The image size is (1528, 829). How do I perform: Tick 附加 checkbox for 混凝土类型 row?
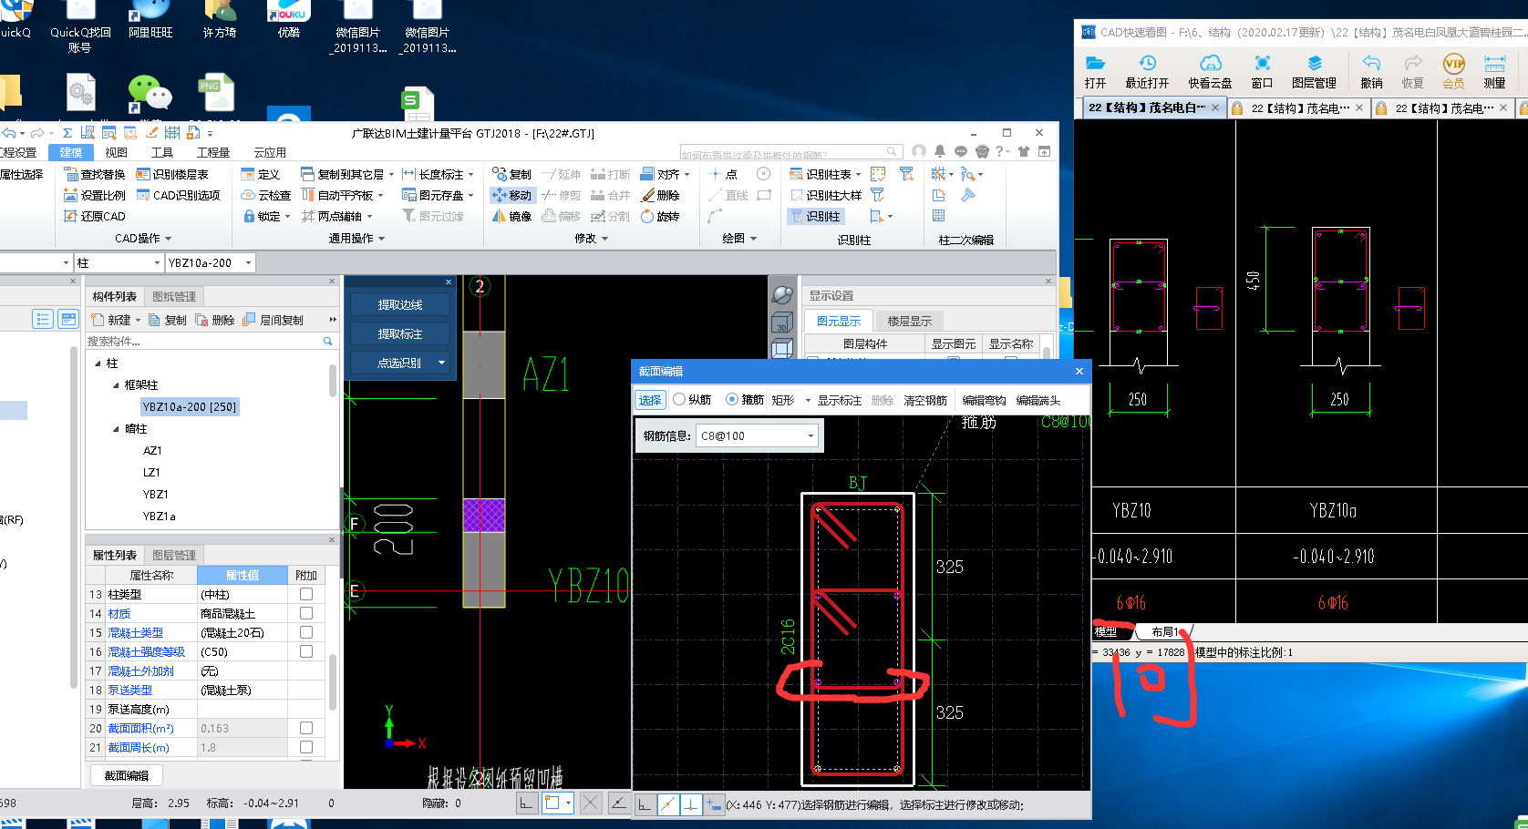(306, 632)
